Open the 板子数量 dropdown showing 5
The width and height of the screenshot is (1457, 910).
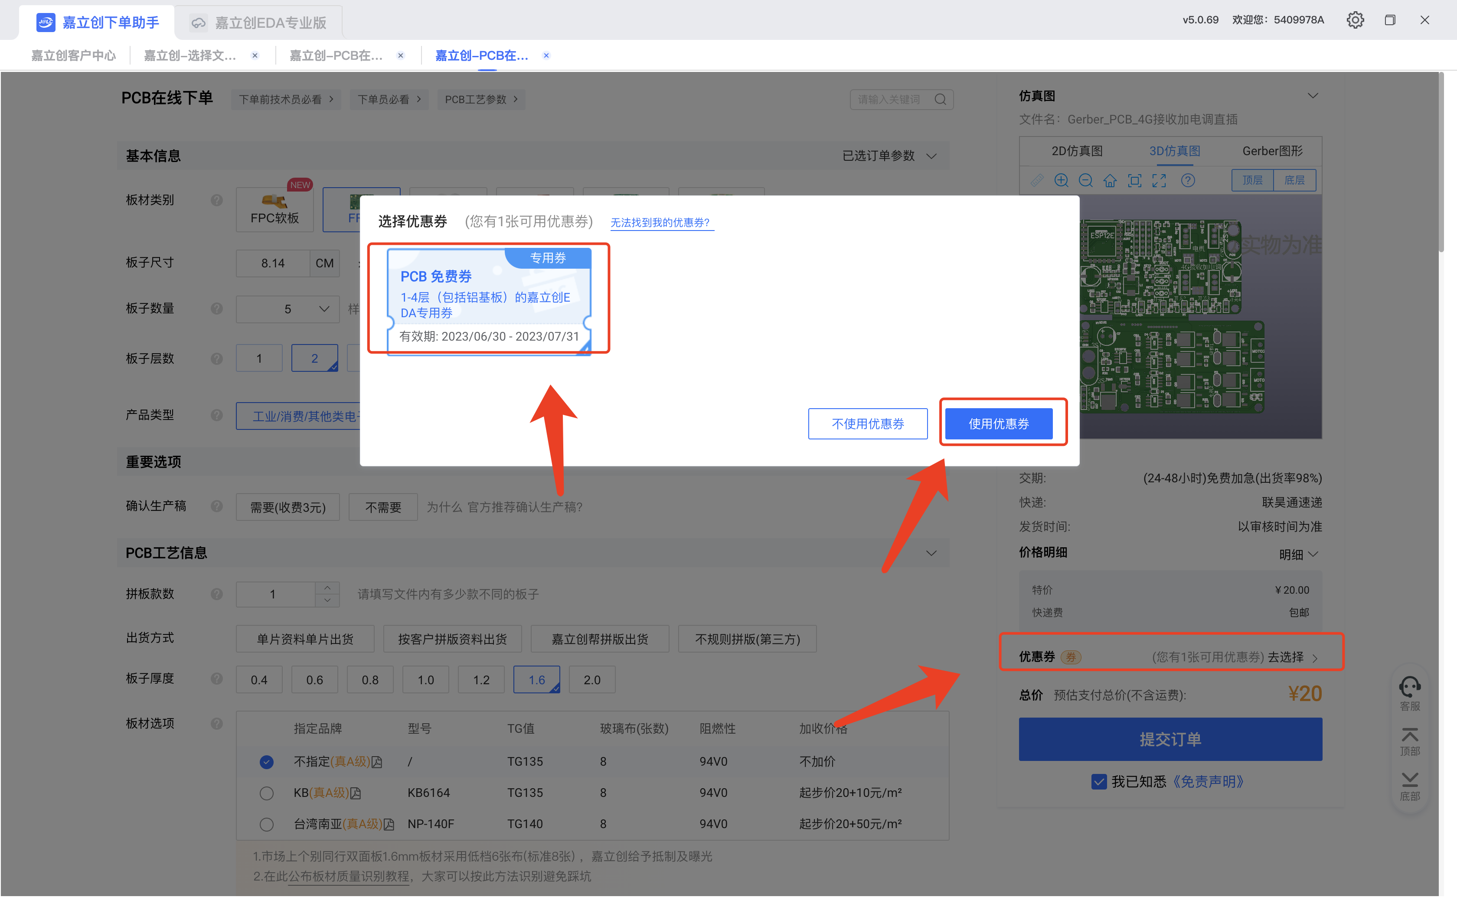coord(288,309)
